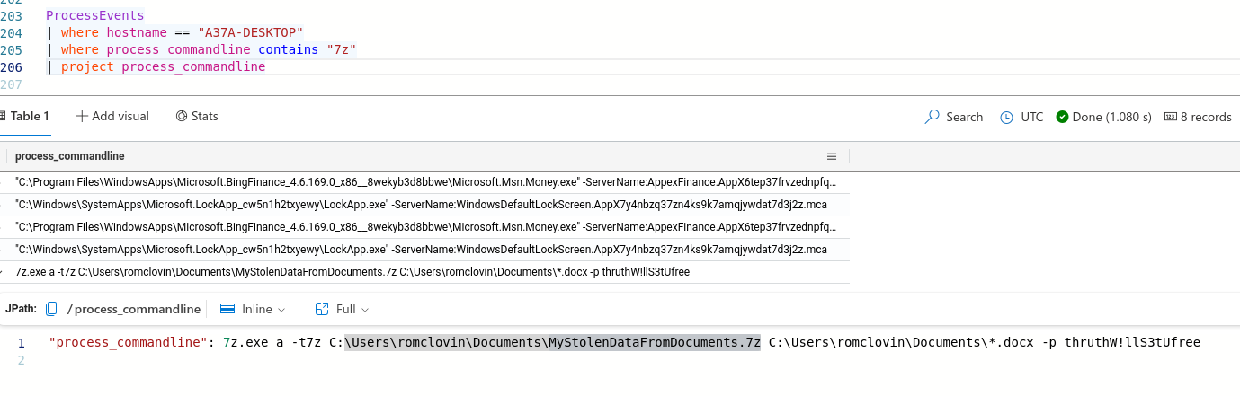1240x396 pixels.
Task: Click the plus icon for Add visual
Action: [x=82, y=116]
